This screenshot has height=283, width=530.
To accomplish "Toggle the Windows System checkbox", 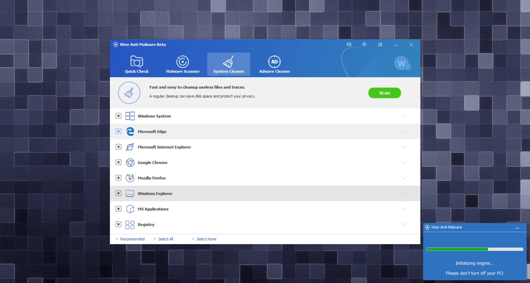I will (118, 116).
